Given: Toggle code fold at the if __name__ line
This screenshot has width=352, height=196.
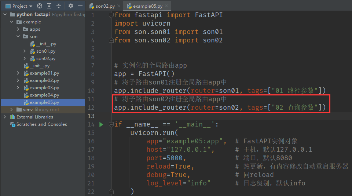Looking at the screenshot, I should coord(111,124).
